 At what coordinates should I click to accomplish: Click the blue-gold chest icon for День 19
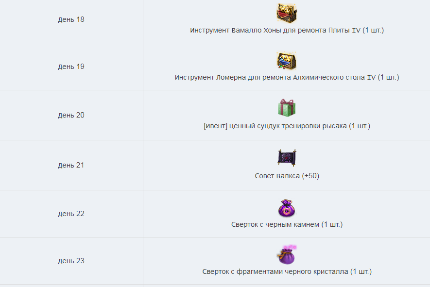[287, 61]
